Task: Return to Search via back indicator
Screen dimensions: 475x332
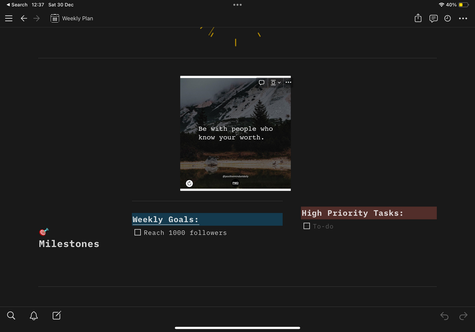Action: [17, 5]
